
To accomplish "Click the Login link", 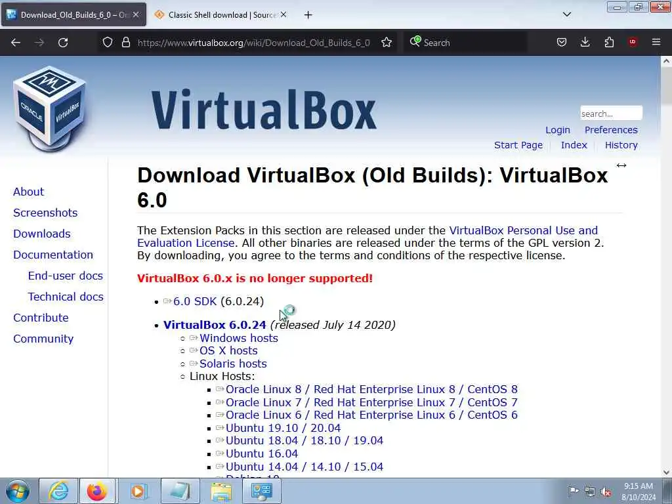I will pos(558,130).
